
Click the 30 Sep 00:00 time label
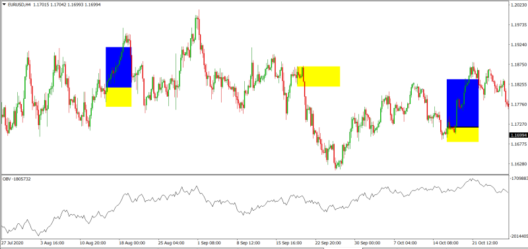click(x=367, y=242)
